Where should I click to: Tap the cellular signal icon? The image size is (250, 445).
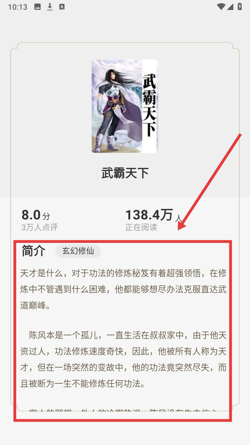[230, 7]
